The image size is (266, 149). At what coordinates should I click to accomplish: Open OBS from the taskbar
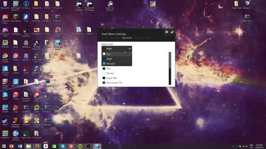tap(89, 146)
